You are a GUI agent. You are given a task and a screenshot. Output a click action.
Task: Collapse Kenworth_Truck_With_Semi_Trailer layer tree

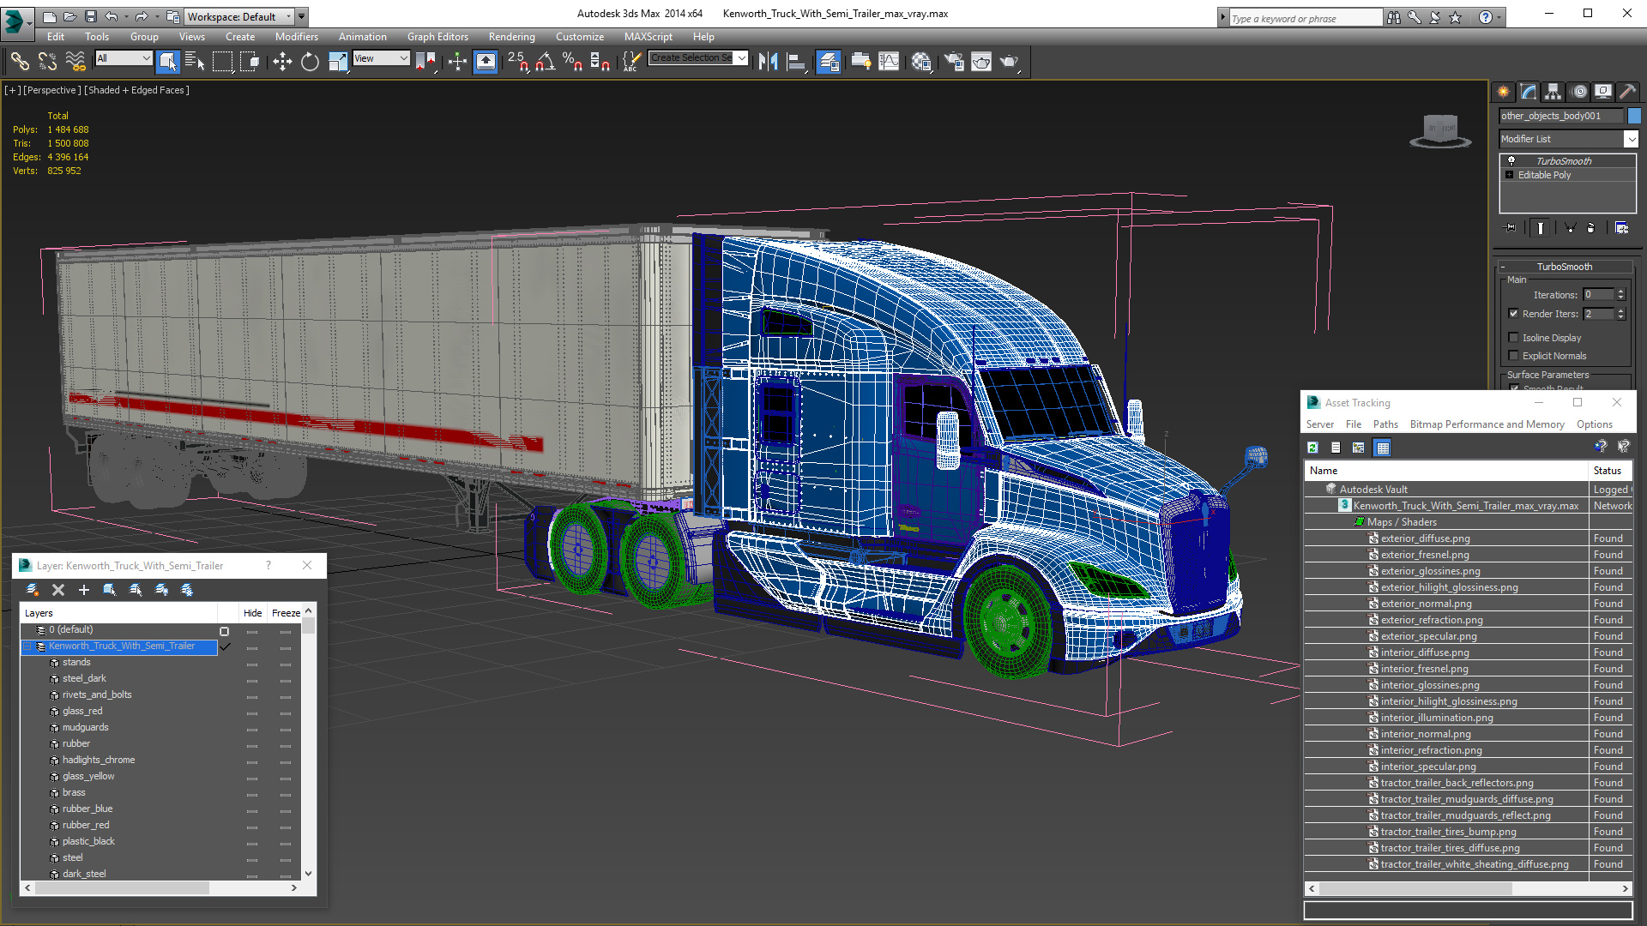[x=27, y=646]
